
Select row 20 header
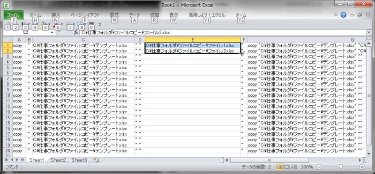8,151
